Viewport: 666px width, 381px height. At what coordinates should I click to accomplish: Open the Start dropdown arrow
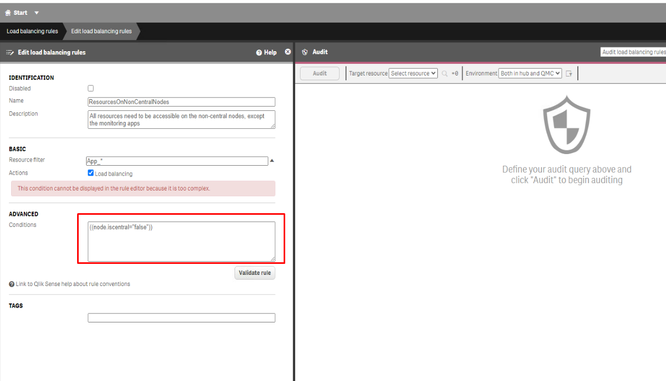point(36,13)
